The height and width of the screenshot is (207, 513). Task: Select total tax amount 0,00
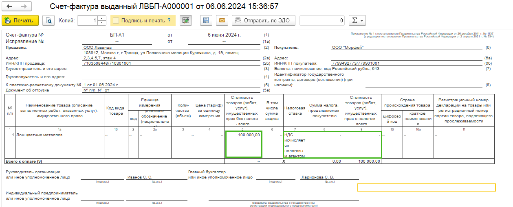click(324, 161)
